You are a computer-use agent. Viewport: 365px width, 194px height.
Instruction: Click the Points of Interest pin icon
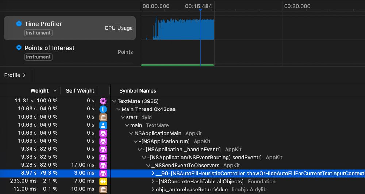19,48
